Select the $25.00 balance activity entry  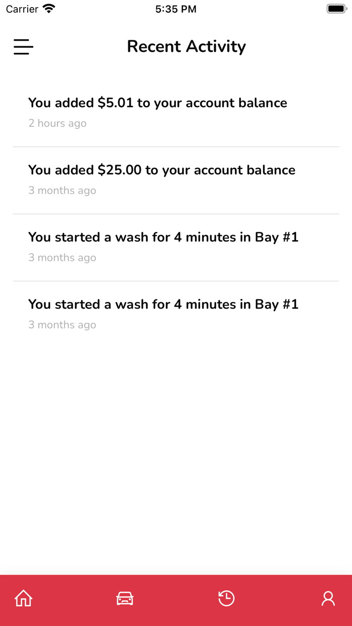point(176,180)
